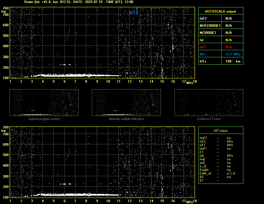Click the MUF(3000)F2 label
The image size is (264, 204).
(210, 26)
